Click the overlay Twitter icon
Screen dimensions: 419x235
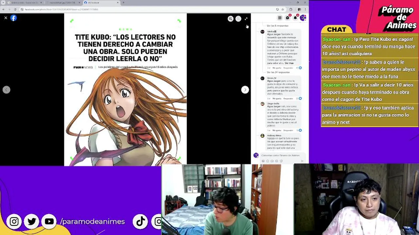tap(32, 222)
